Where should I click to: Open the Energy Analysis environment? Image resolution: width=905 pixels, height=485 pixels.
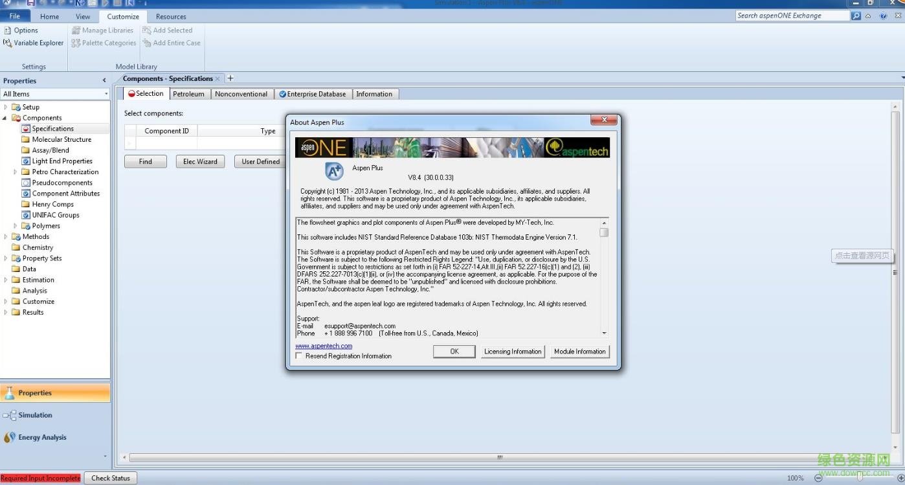41,437
